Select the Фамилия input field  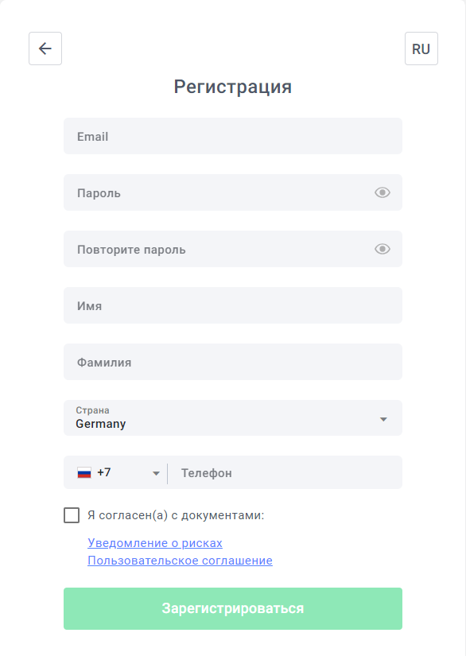(x=233, y=362)
